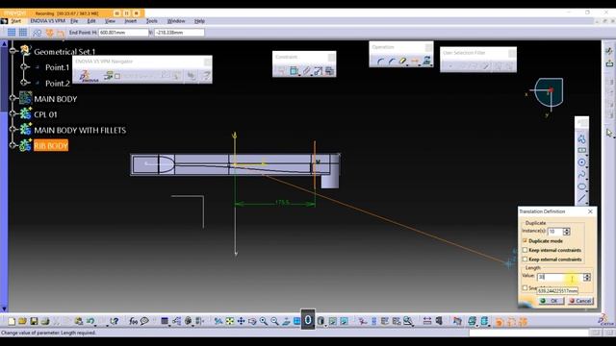Click the pause recording button

[x=126, y=13]
